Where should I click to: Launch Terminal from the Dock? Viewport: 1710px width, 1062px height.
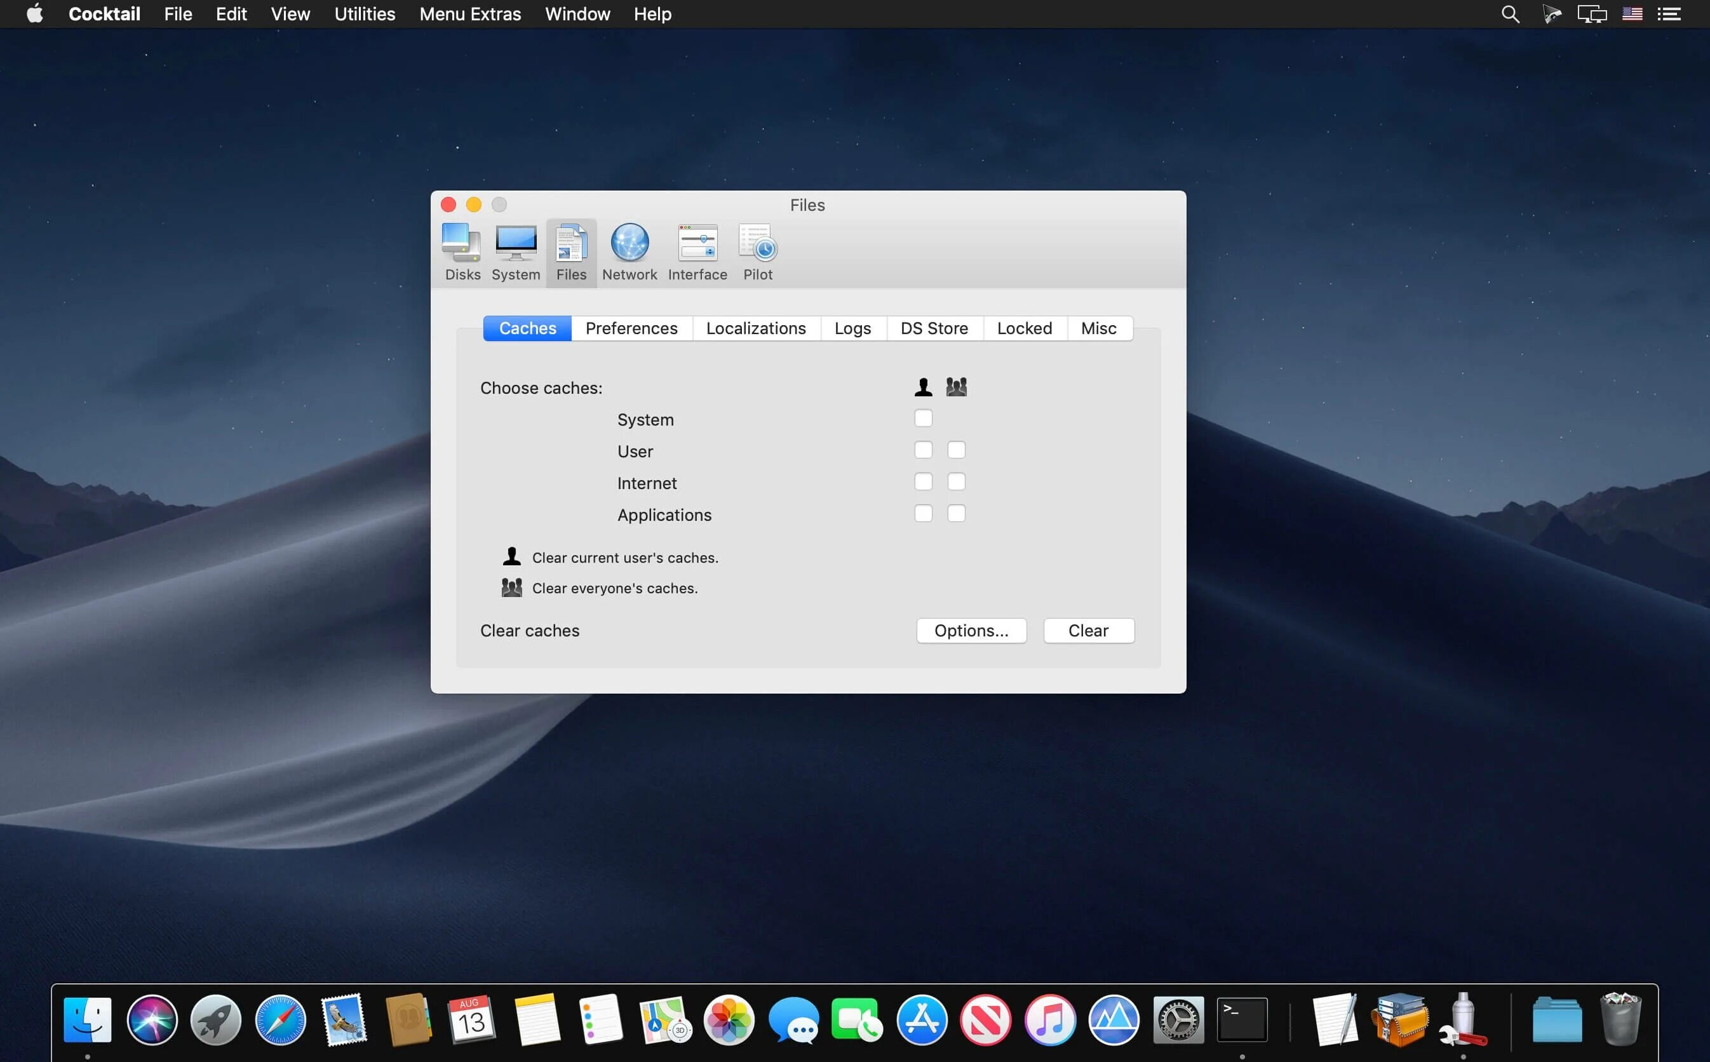(x=1242, y=1019)
